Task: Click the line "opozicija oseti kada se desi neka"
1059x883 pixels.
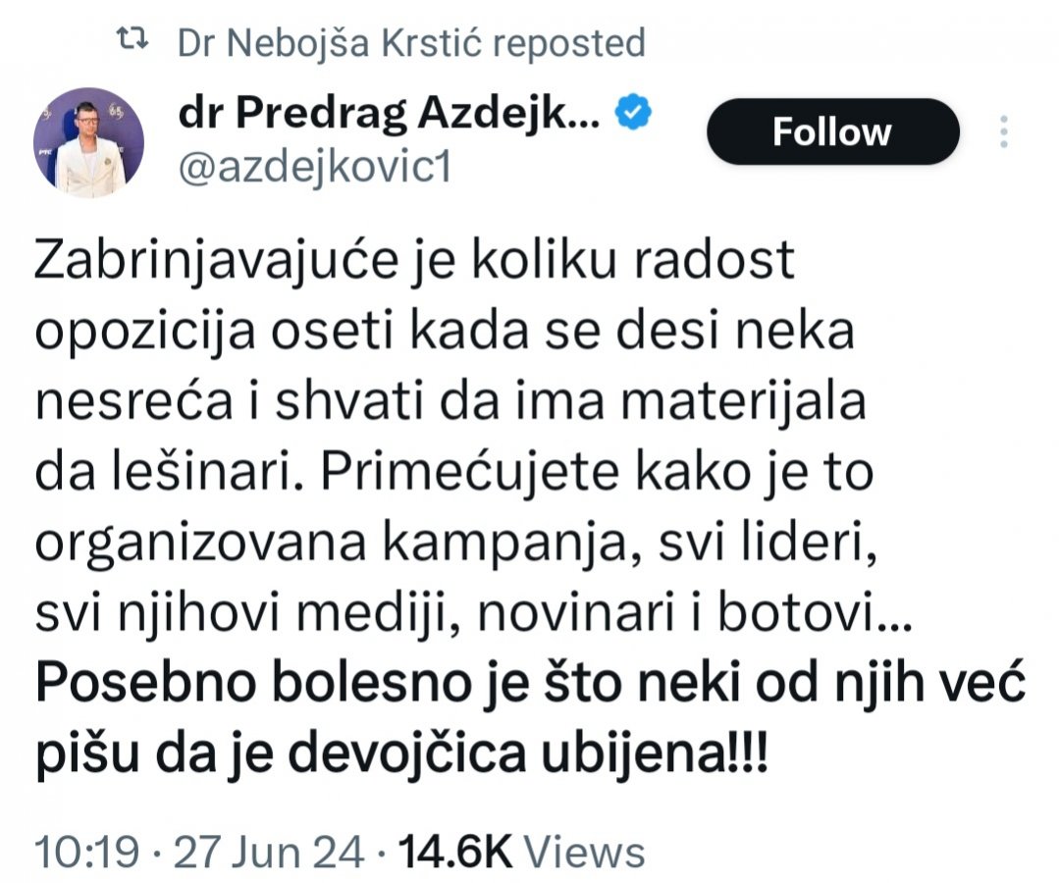Action: point(445,335)
